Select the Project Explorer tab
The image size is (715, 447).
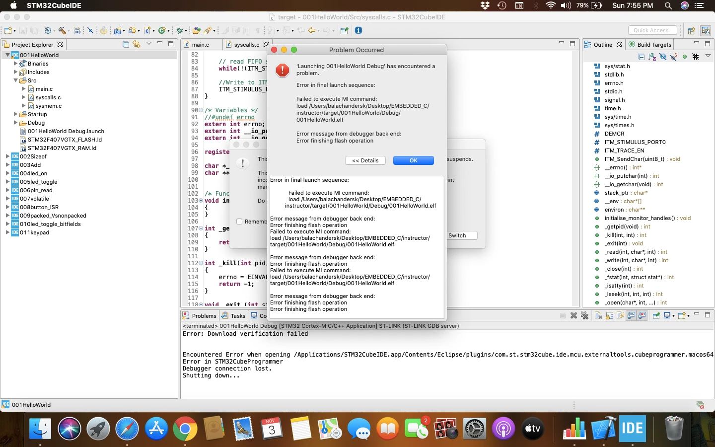pos(33,45)
